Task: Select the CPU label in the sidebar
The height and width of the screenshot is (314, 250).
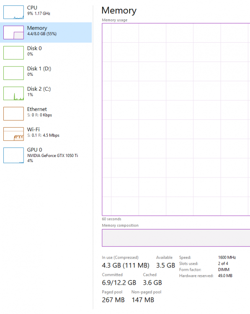Action: tap(32, 8)
